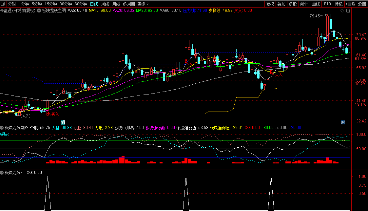Open the 多周期 multi-period view
This screenshot has width=368, height=211.
[129, 4]
